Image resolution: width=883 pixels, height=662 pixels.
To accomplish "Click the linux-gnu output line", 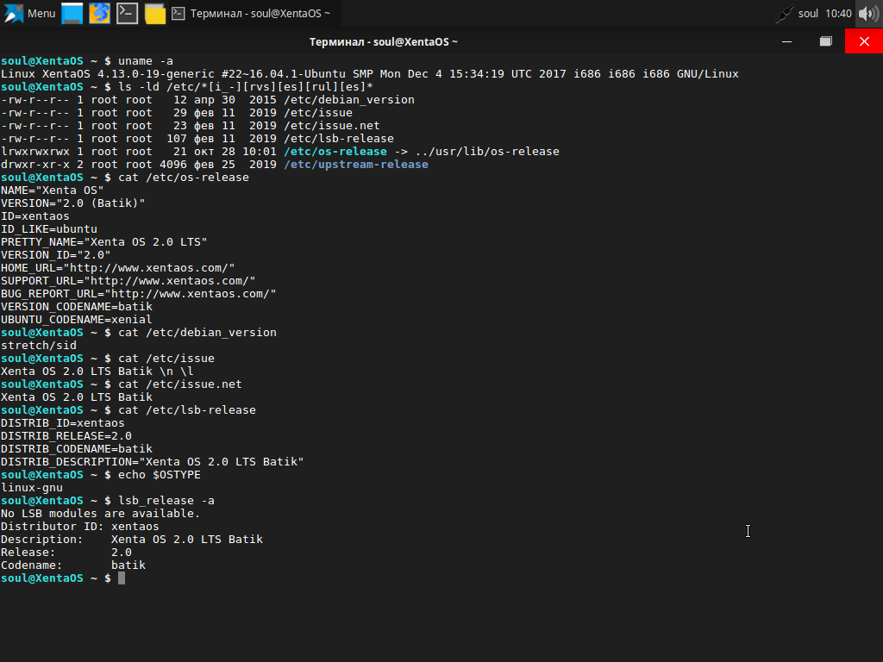I will pos(32,488).
